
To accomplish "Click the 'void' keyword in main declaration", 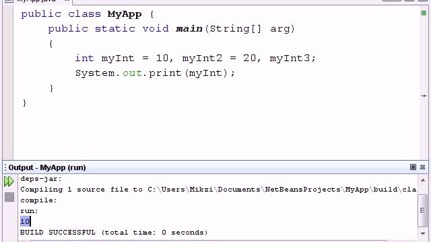I will tap(156, 28).
